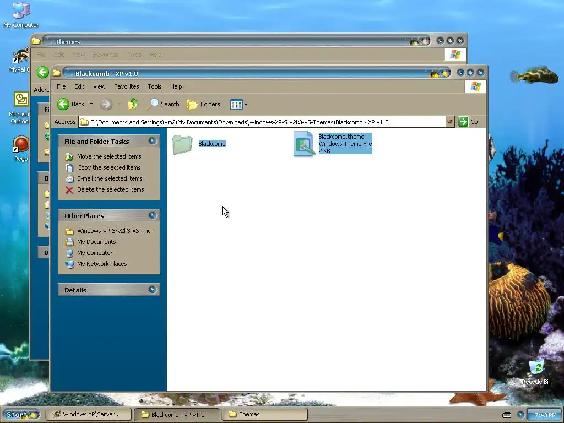564x423 pixels.
Task: Go up one folder level
Action: pyautogui.click(x=133, y=104)
